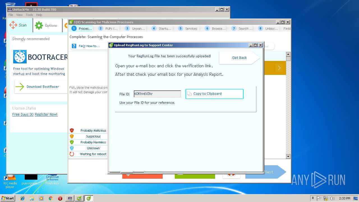Viewport: 359px width, 202px height.
Task: Switch to the Search step tab
Action: pyautogui.click(x=242, y=28)
